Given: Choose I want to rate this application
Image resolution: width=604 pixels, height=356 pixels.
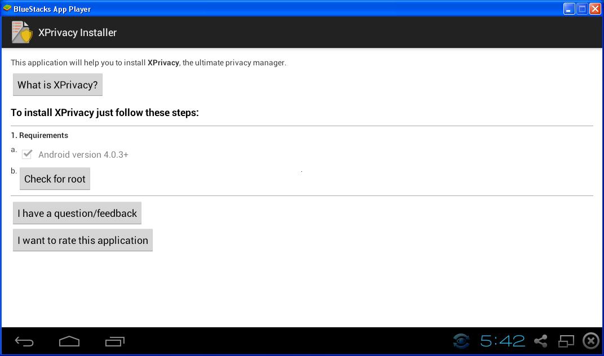Looking at the screenshot, I should click(83, 240).
